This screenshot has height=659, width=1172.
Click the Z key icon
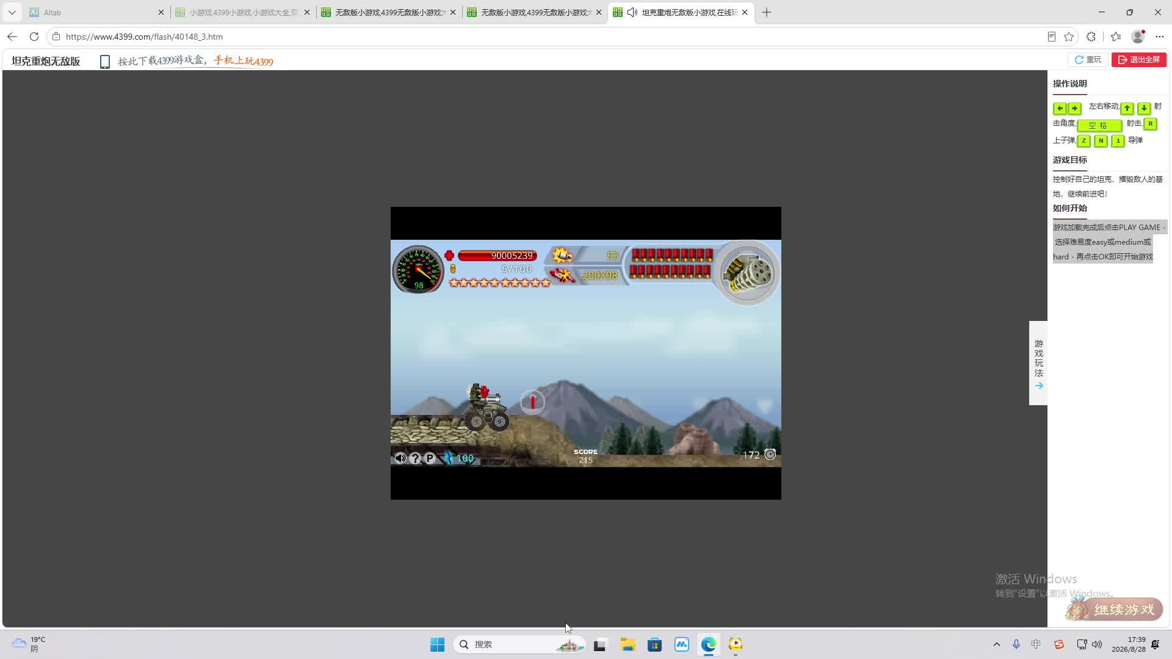1084,141
